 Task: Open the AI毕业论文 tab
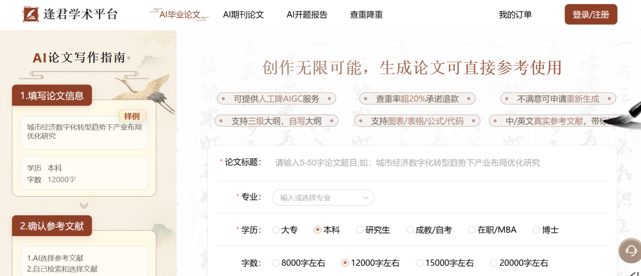point(180,15)
